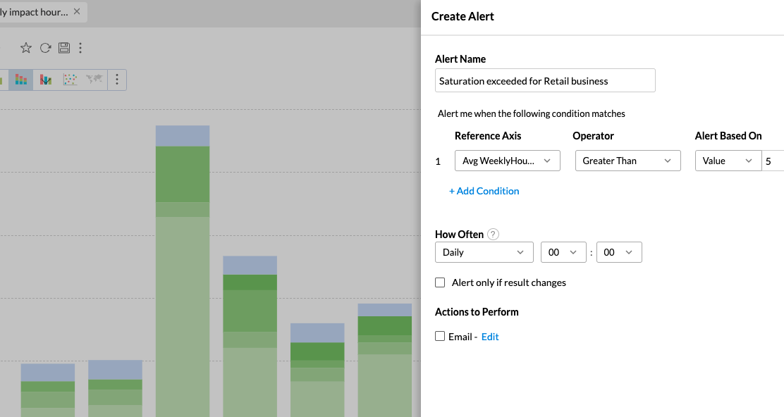Select the stacked bar chart type
This screenshot has height=417, width=784.
pos(20,80)
